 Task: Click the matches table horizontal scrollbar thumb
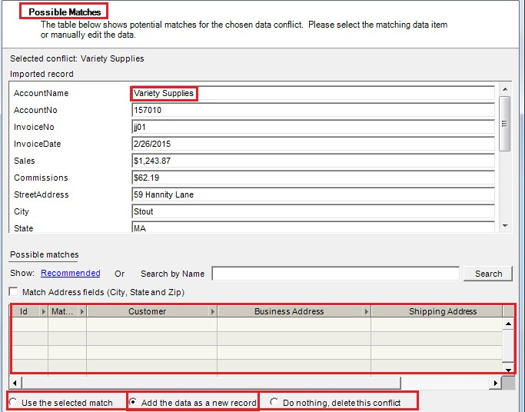coord(211,383)
